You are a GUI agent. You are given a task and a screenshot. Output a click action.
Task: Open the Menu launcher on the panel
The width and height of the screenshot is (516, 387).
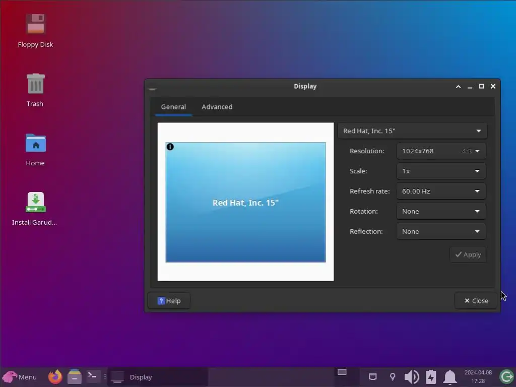(x=20, y=377)
